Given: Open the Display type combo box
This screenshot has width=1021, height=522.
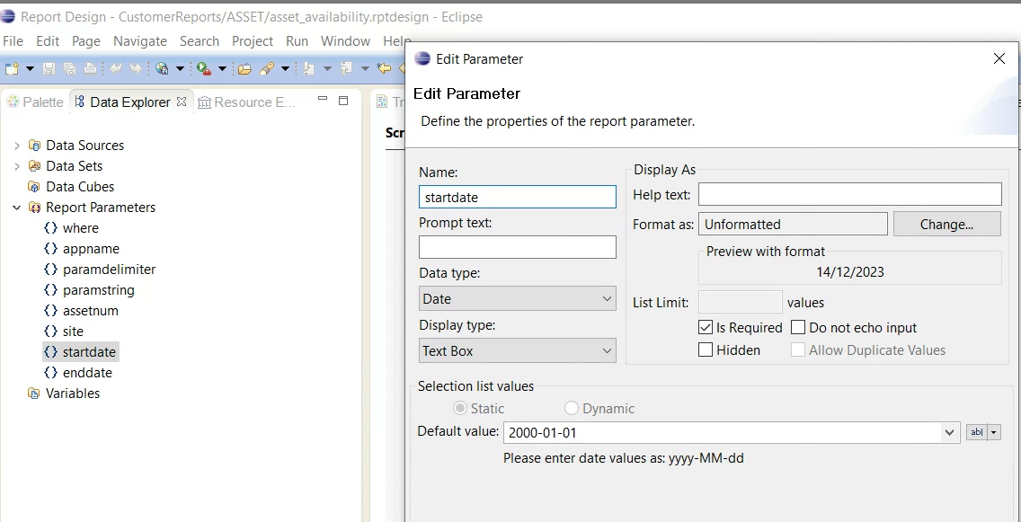Looking at the screenshot, I should coord(518,351).
